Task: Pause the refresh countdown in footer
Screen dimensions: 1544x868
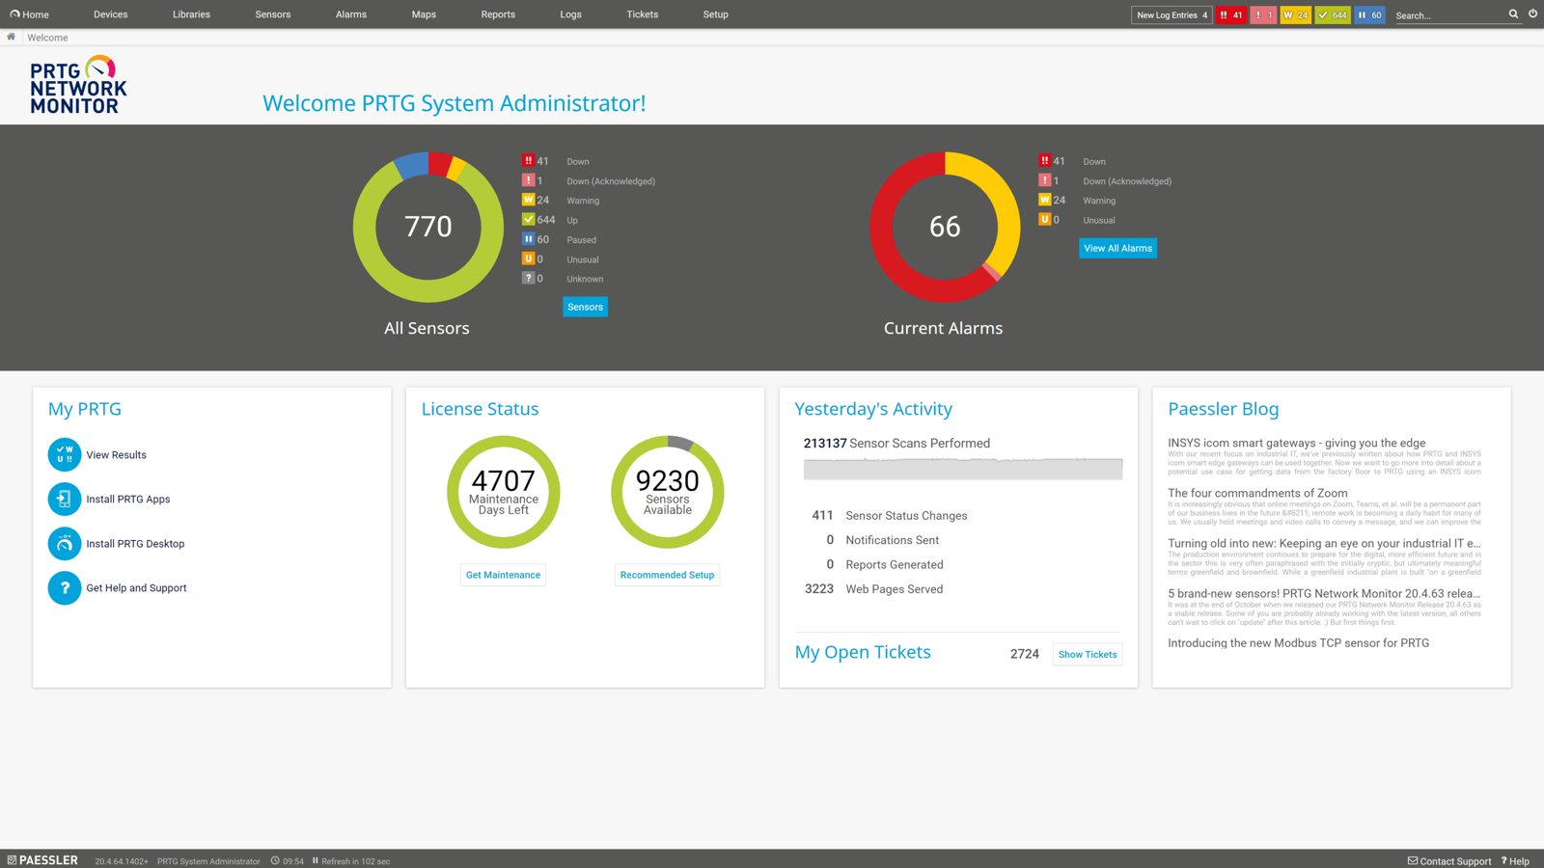Action: coord(316,861)
